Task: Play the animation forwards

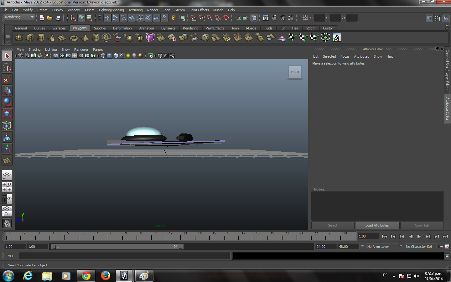Action: click(419, 237)
